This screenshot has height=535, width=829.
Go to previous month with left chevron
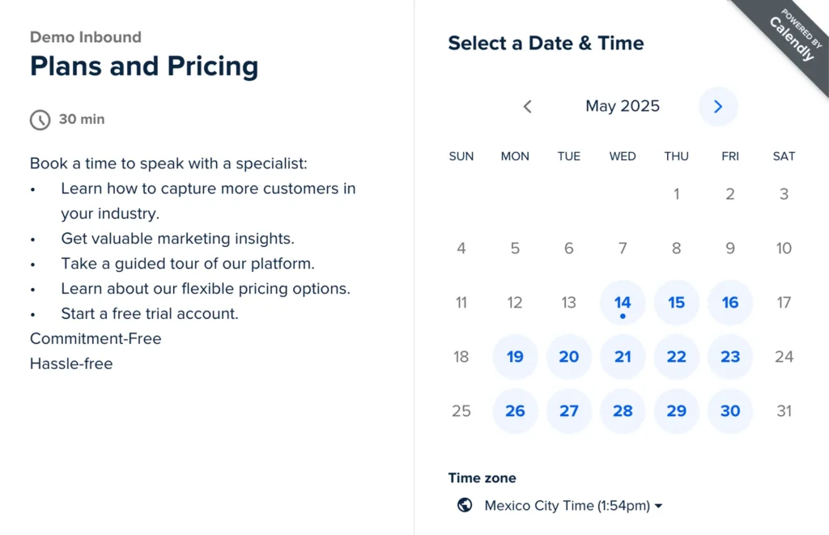(528, 107)
